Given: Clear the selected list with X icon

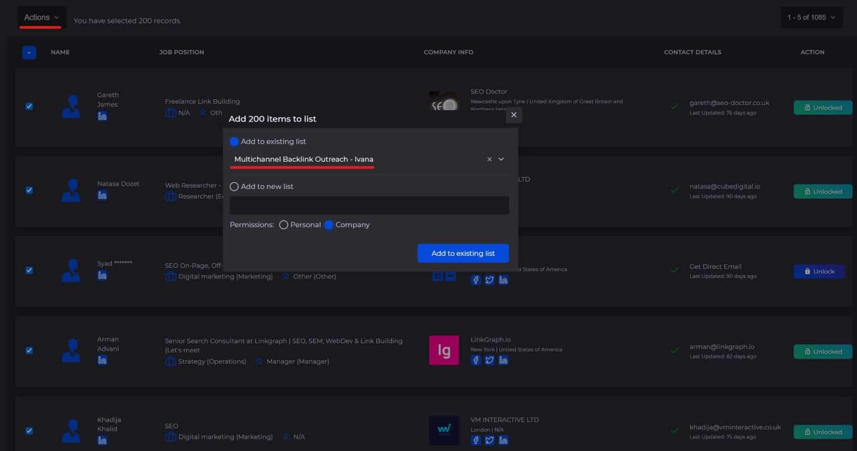Looking at the screenshot, I should pyautogui.click(x=489, y=159).
